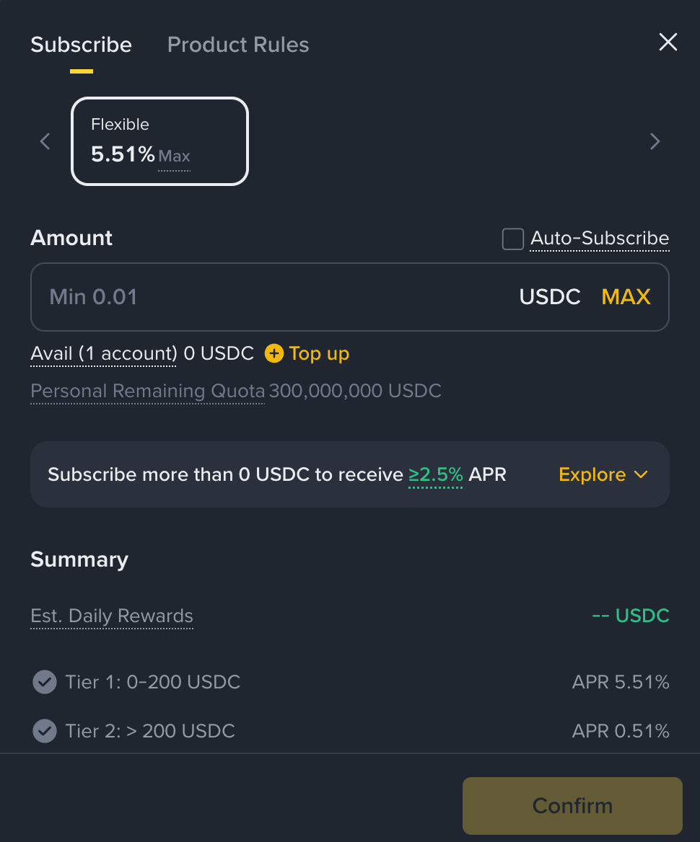The image size is (700, 842).
Task: Click the ≥2.5% APR link
Action: [436, 474]
